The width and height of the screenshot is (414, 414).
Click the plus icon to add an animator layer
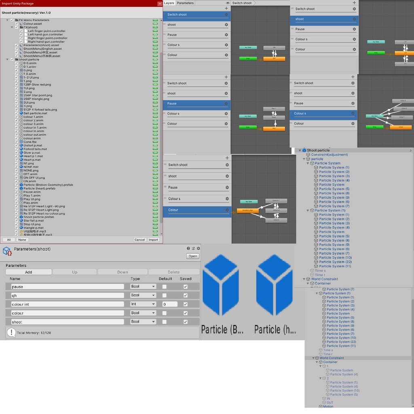(x=227, y=8)
